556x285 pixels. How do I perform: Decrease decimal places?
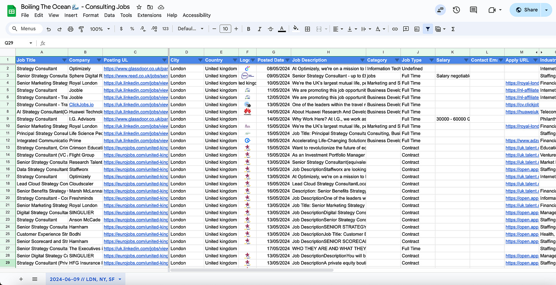click(143, 29)
